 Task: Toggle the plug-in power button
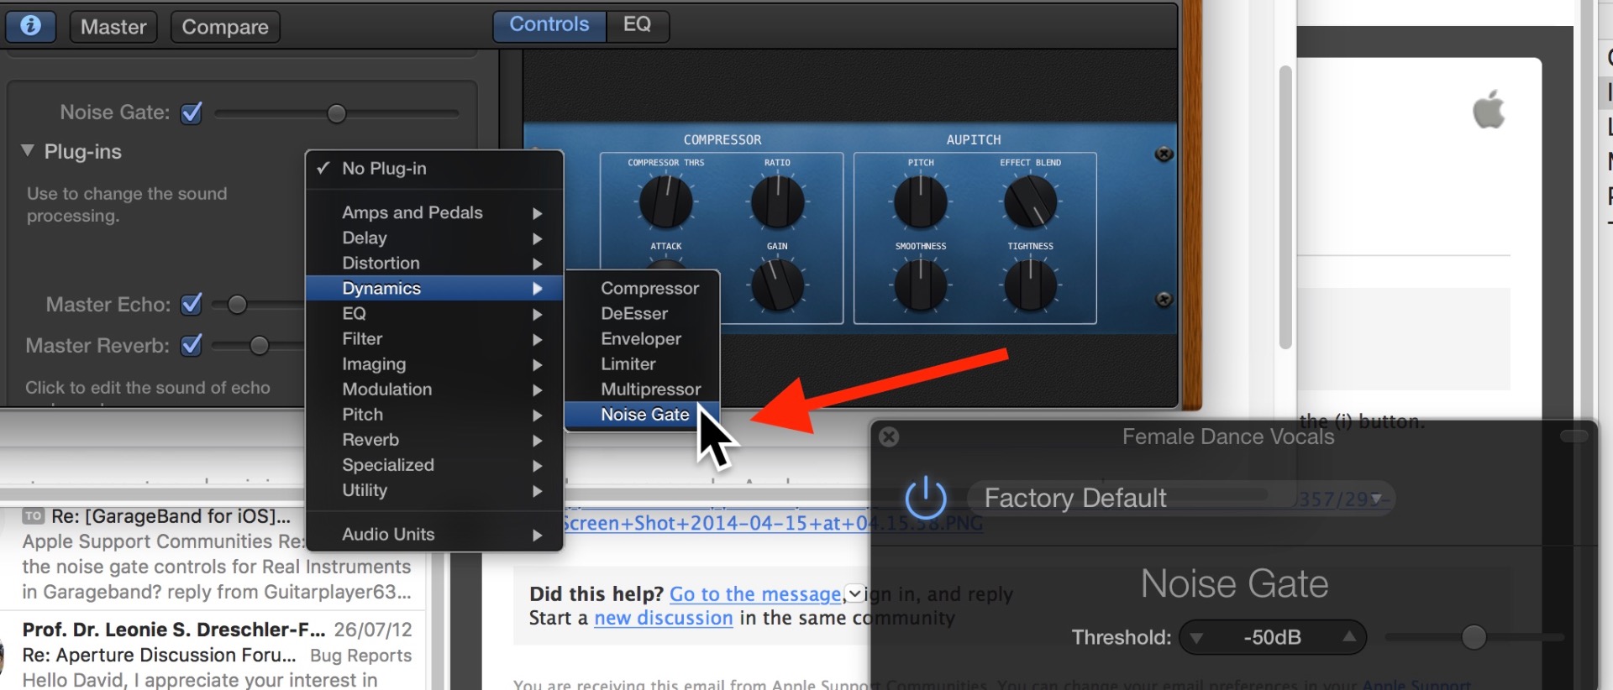pos(926,498)
